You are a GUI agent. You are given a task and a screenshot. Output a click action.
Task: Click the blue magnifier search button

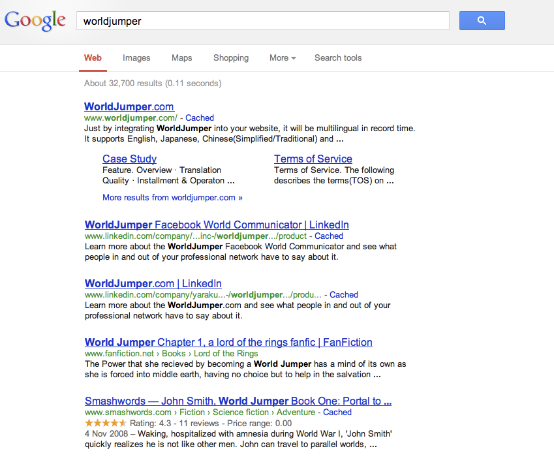[x=482, y=20]
